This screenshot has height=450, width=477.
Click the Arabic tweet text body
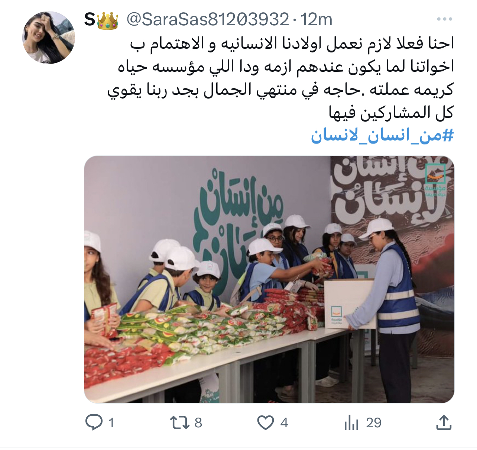point(281,78)
